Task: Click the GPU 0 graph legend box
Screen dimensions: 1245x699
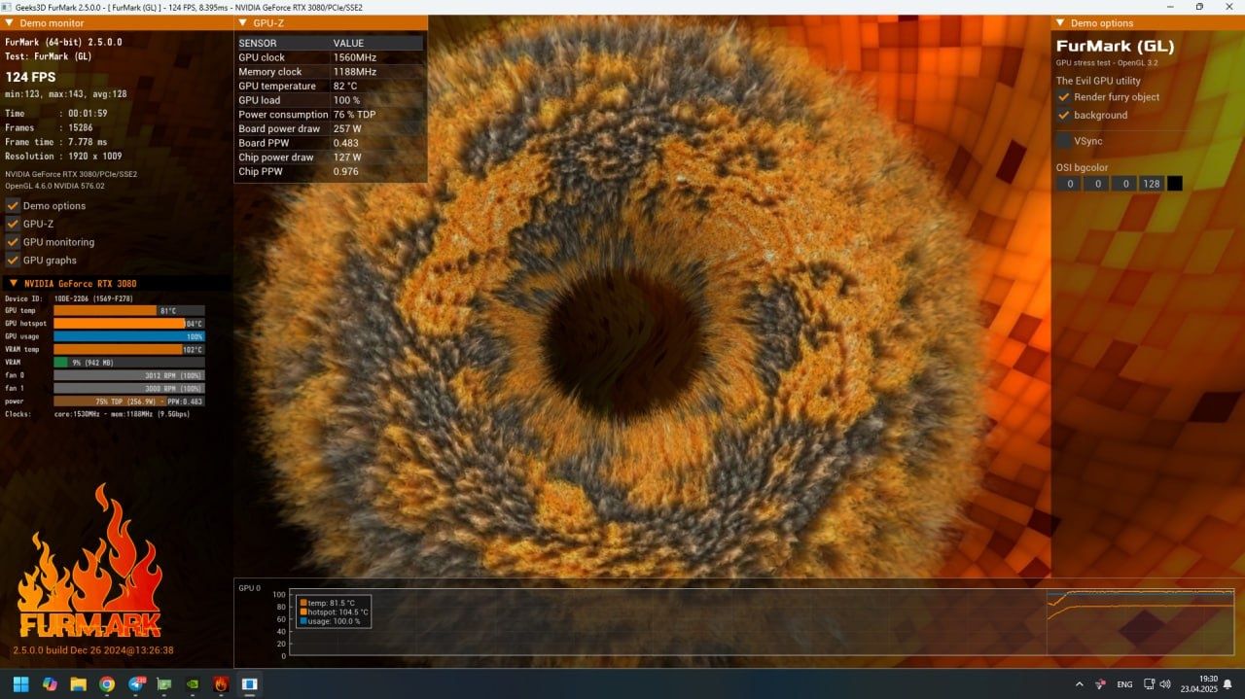Action: tap(334, 612)
